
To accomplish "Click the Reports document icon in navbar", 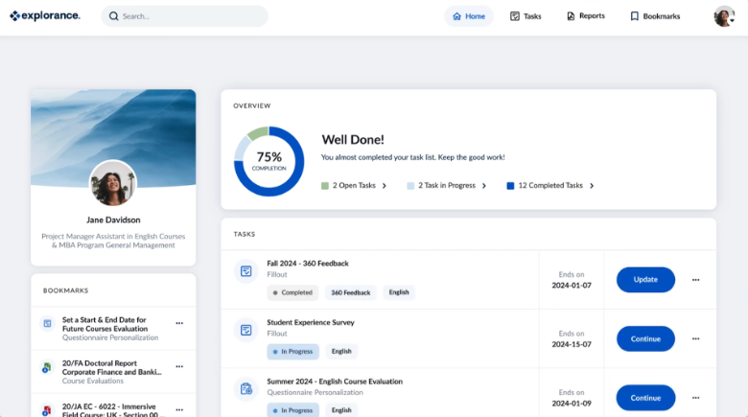I will (x=571, y=16).
